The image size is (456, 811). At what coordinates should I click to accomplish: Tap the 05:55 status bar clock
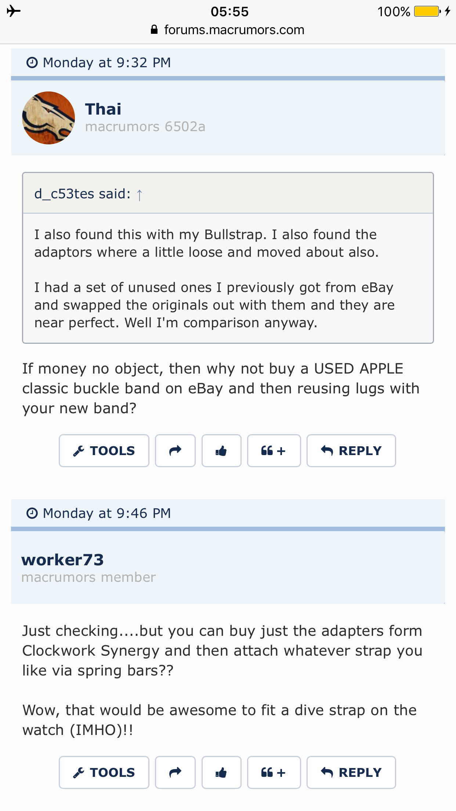229,11
